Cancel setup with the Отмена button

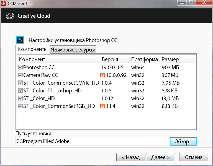click(x=194, y=157)
